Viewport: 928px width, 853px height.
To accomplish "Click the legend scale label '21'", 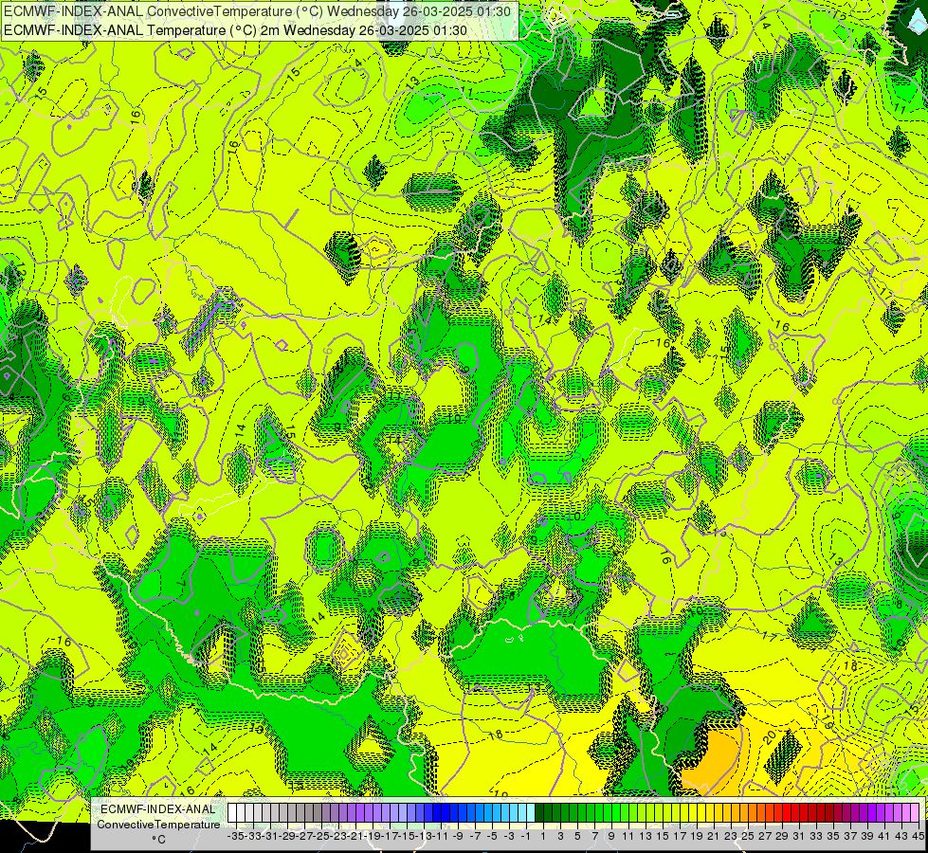I will tap(713, 836).
